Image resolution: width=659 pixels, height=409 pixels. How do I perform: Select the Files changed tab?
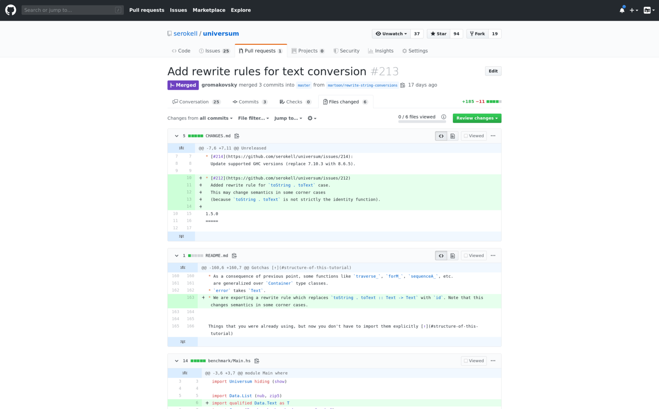[346, 102]
